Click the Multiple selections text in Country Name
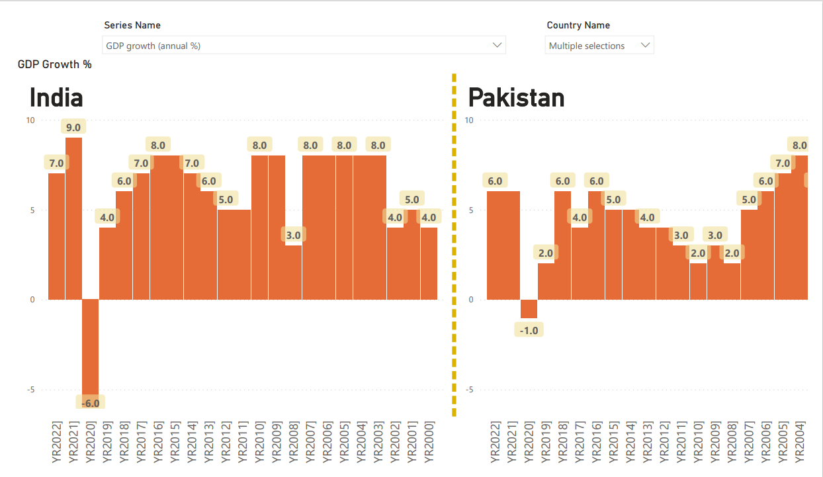 (x=585, y=45)
